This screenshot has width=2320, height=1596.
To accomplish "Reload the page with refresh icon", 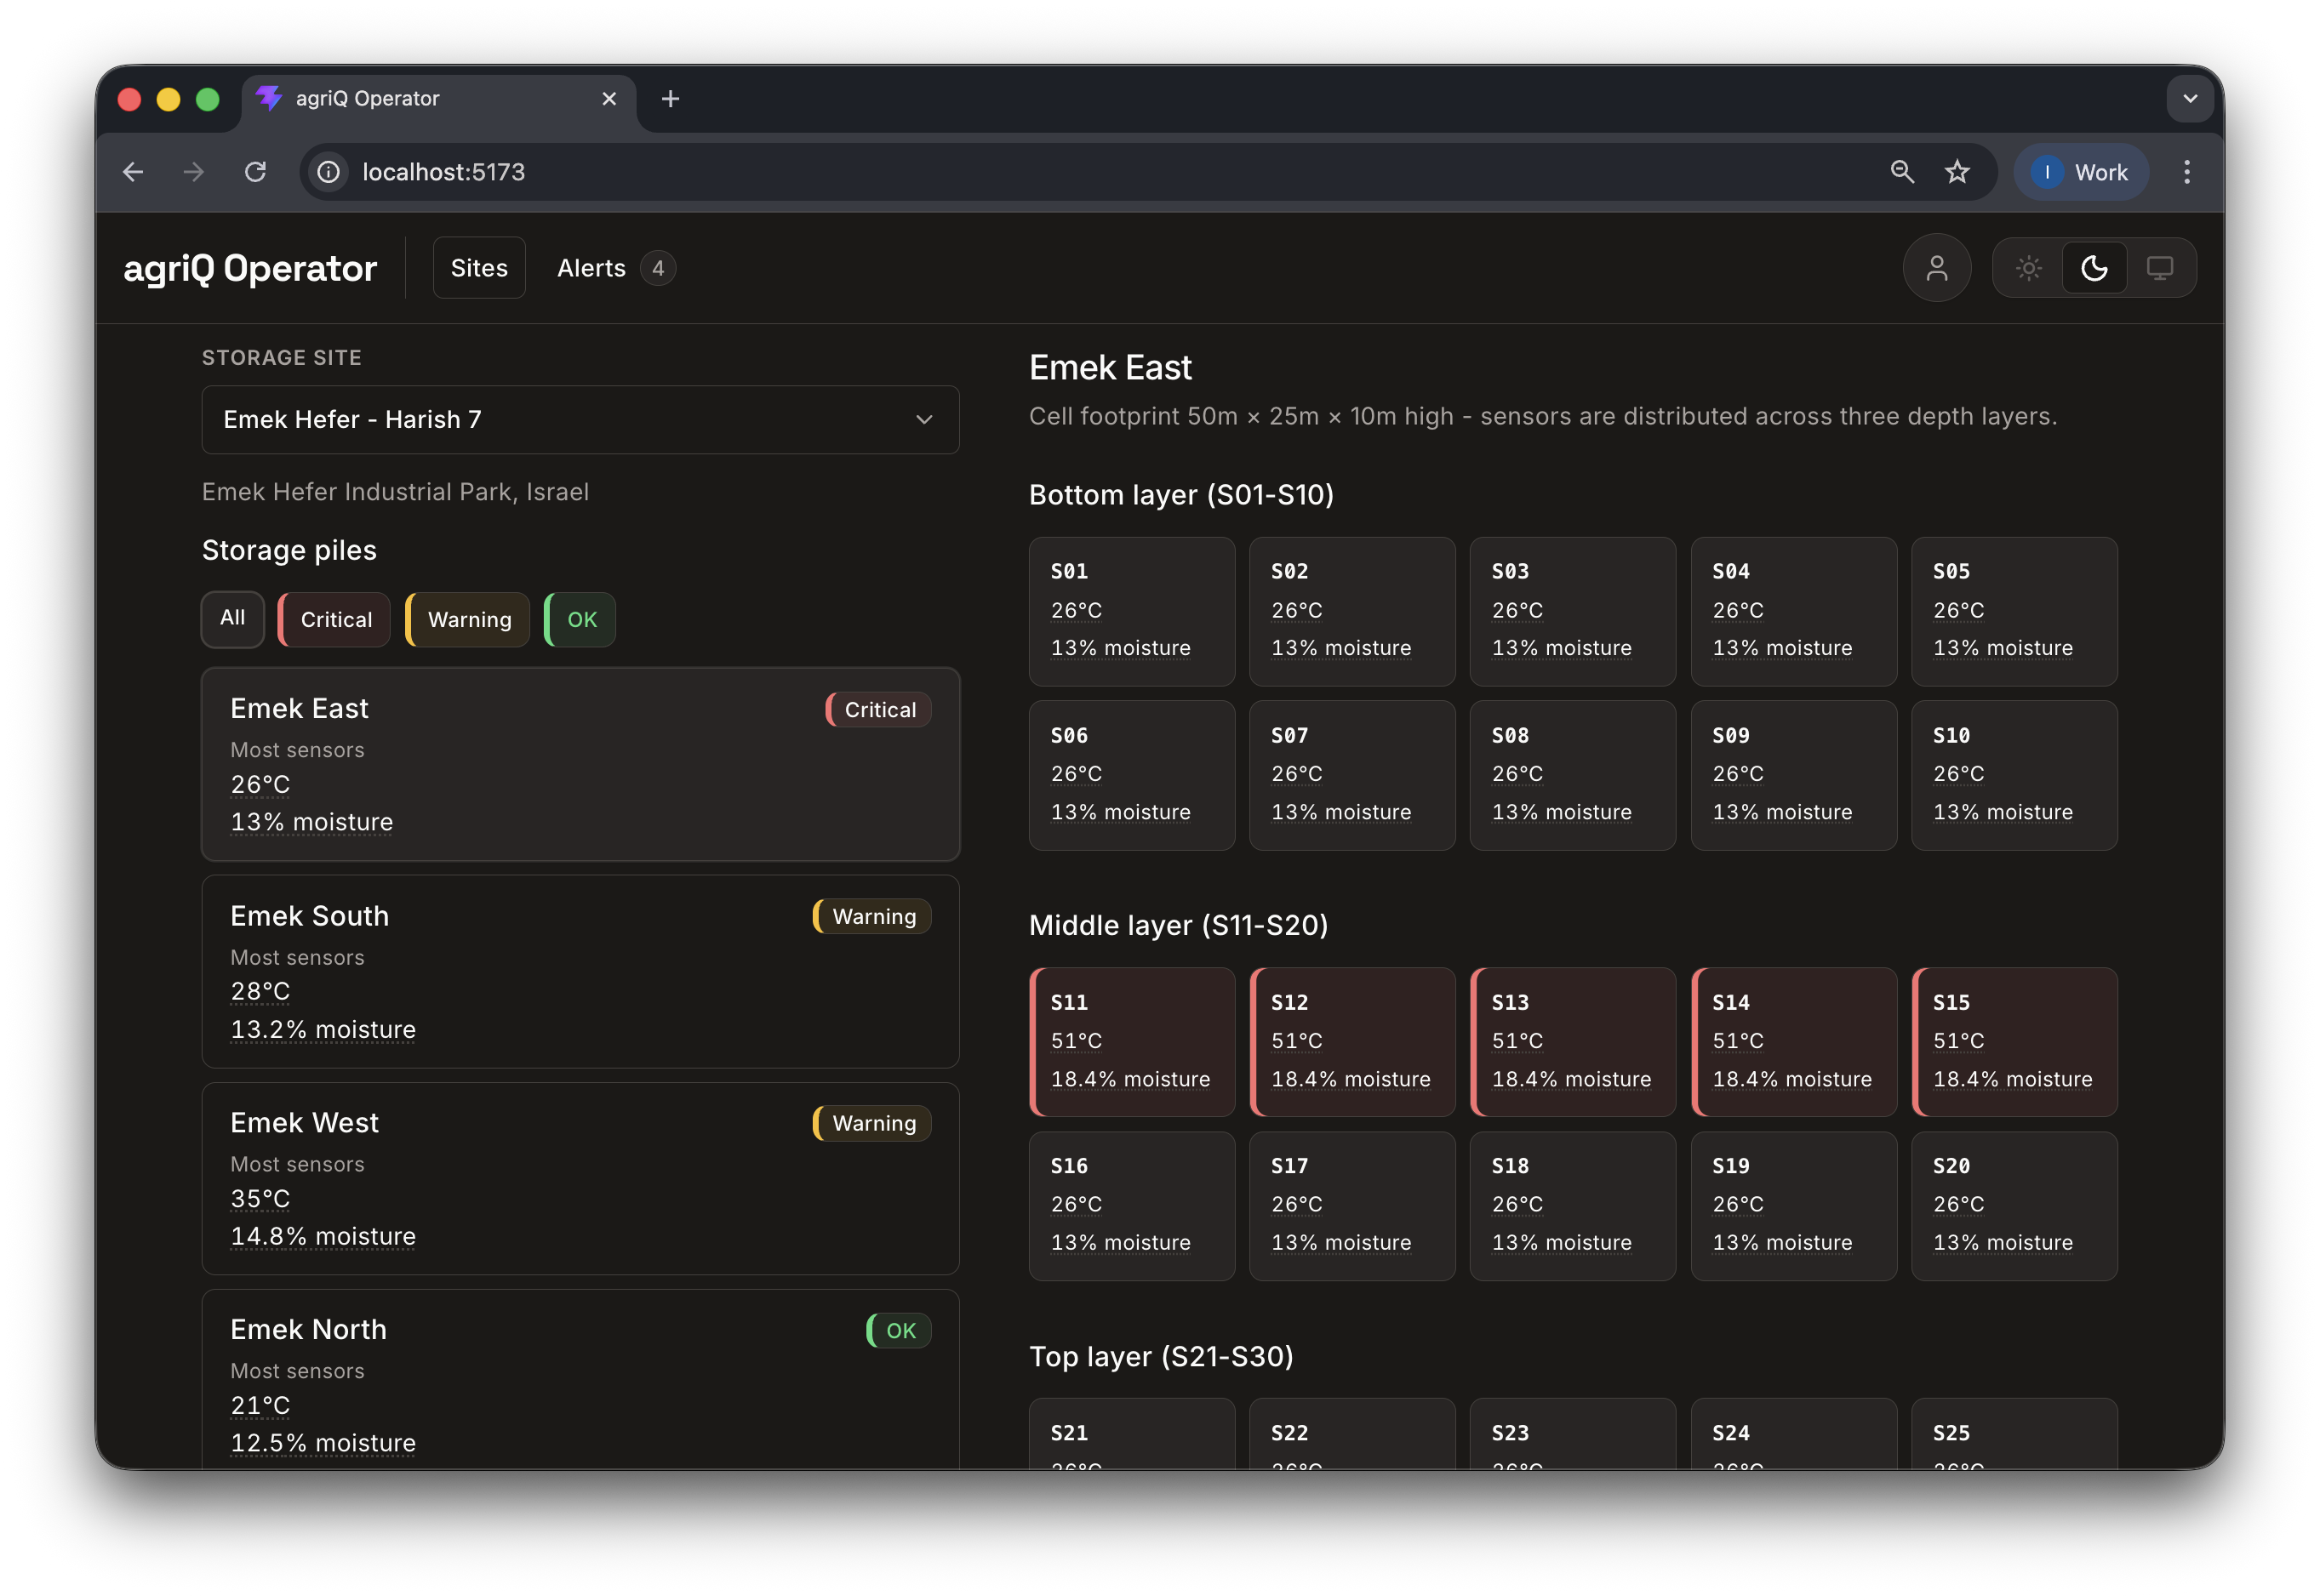I will pos(256,172).
